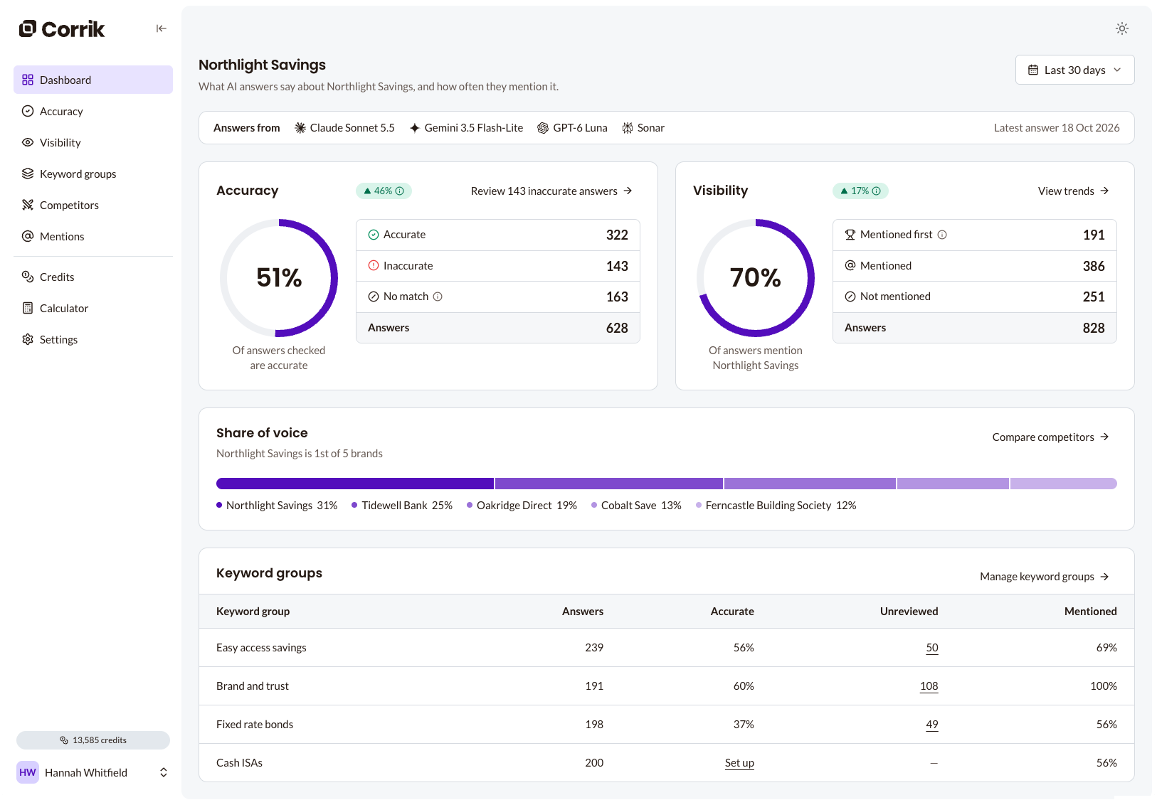Click the Inaccurate row showing 143
The height and width of the screenshot is (800, 1157).
point(498,266)
